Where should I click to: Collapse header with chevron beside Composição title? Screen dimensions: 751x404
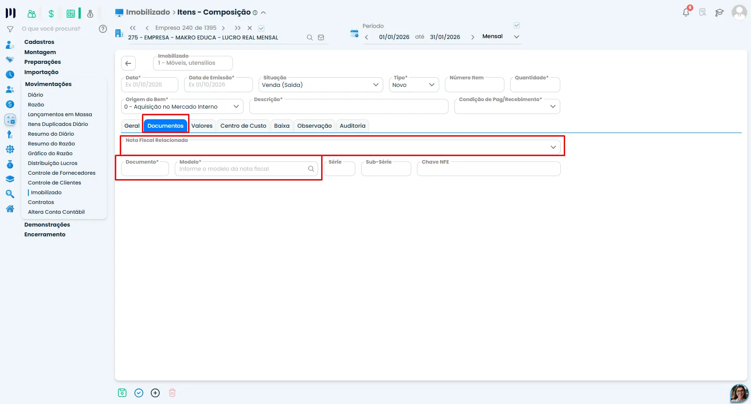click(x=263, y=13)
